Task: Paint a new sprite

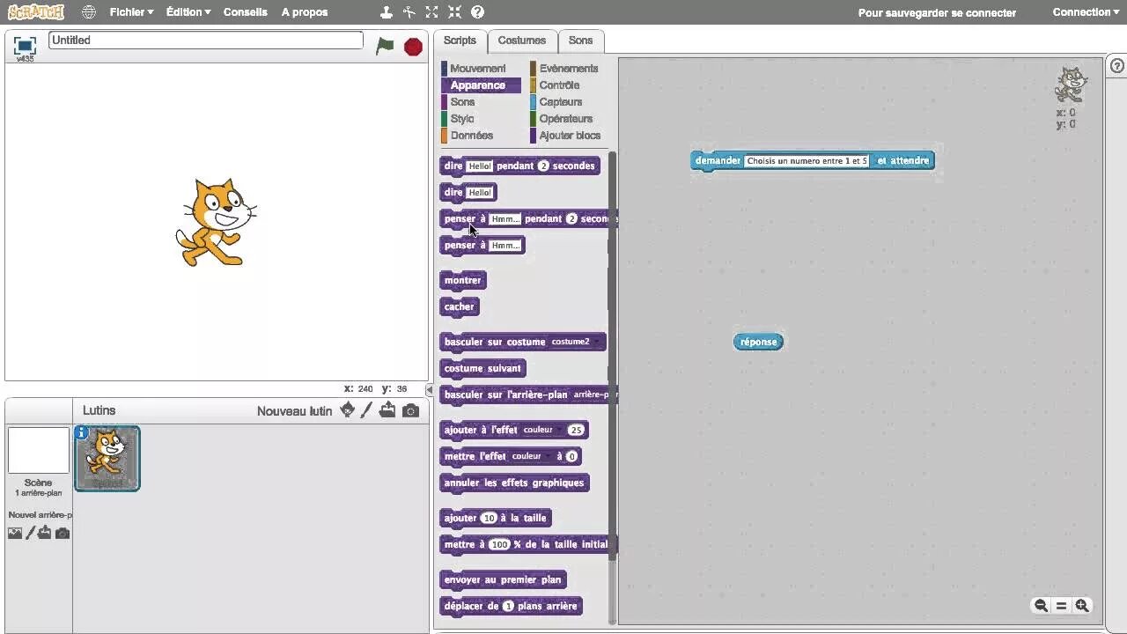Action: pos(366,410)
